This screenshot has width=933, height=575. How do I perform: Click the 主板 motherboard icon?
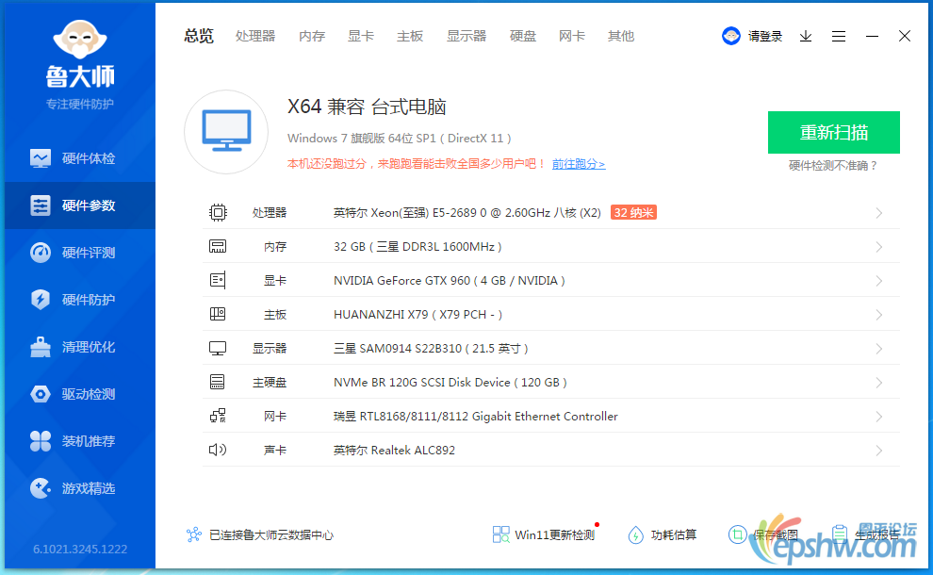[x=218, y=314]
